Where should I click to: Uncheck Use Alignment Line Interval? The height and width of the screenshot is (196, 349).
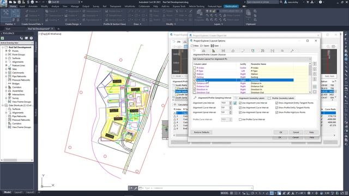(x=240, y=103)
